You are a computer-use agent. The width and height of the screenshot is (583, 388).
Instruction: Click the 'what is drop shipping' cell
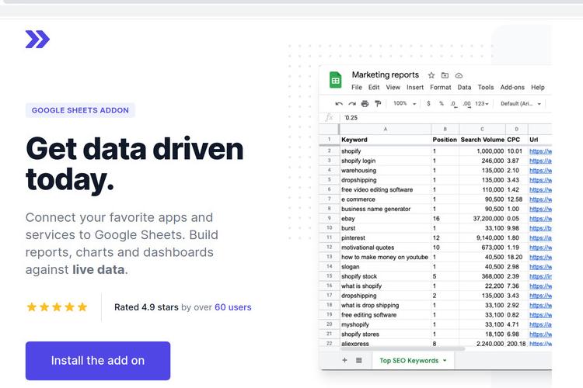point(386,305)
